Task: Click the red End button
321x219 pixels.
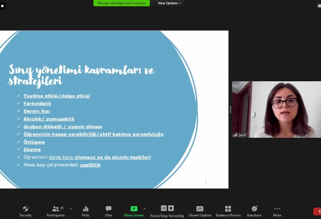Action: pyautogui.click(x=318, y=211)
